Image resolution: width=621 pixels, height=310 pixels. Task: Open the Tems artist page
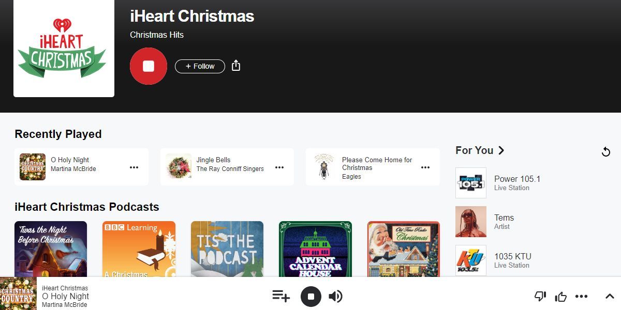tap(504, 222)
